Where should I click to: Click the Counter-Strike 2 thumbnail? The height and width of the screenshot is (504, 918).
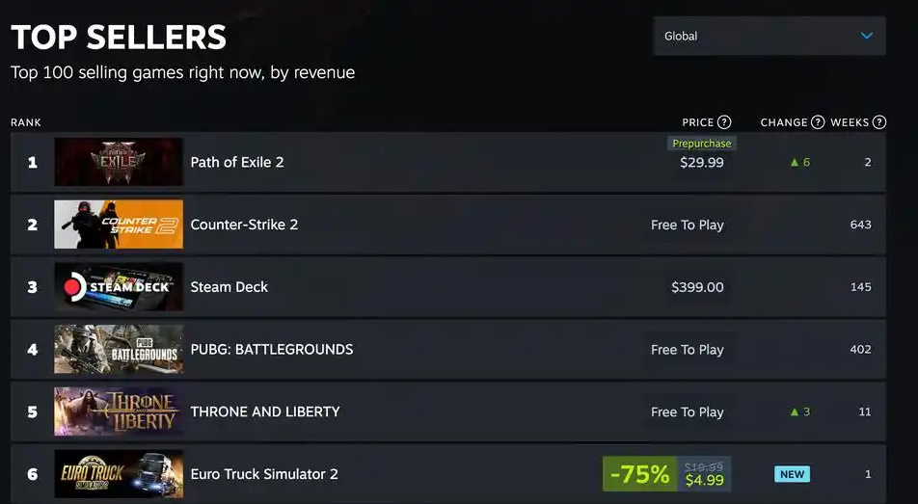coord(119,225)
